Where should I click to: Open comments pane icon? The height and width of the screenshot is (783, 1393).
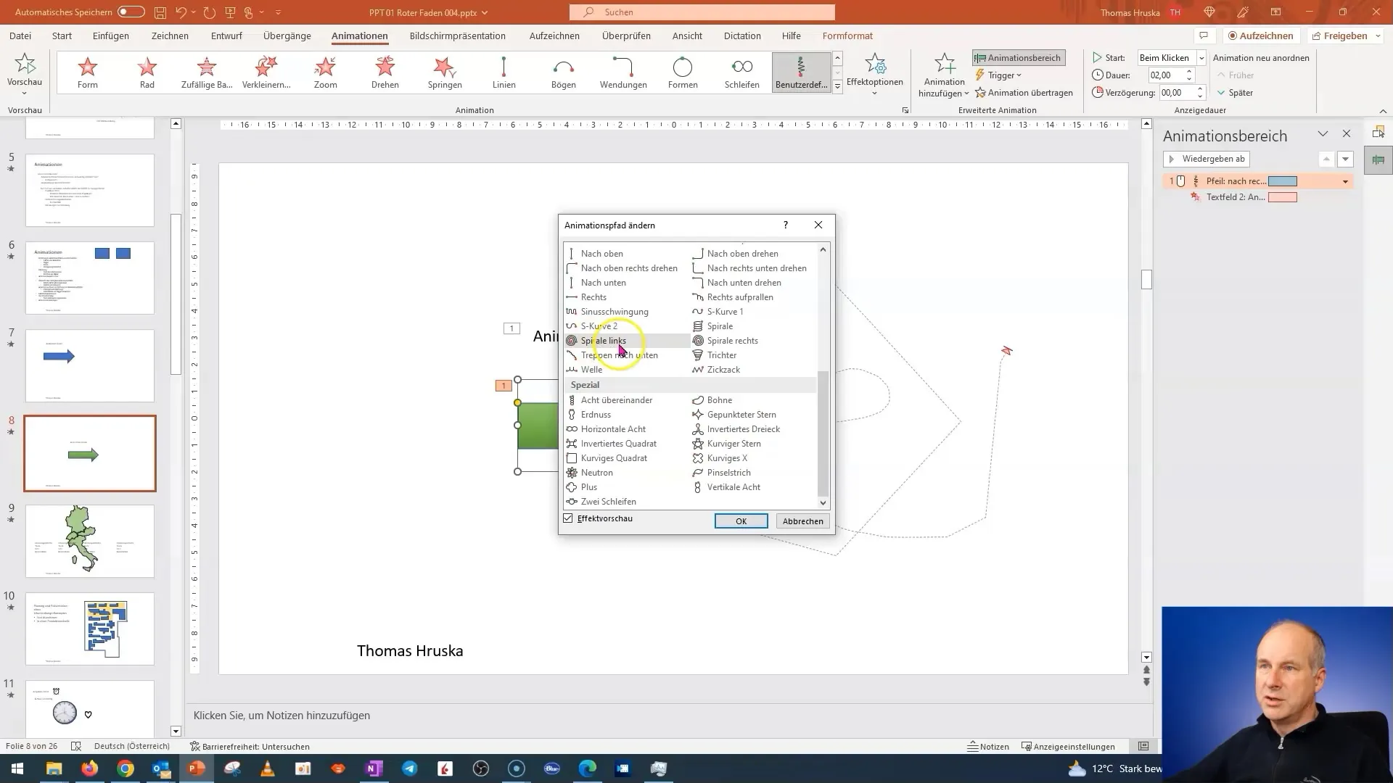coord(1204,36)
